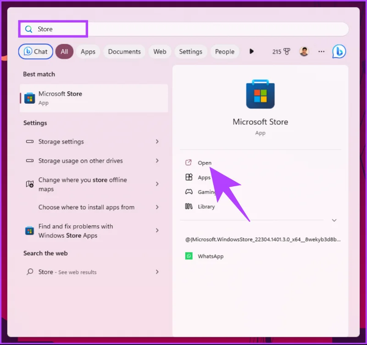Click the Storage usage drive icon
The width and height of the screenshot is (367, 345).
pyautogui.click(x=30, y=161)
